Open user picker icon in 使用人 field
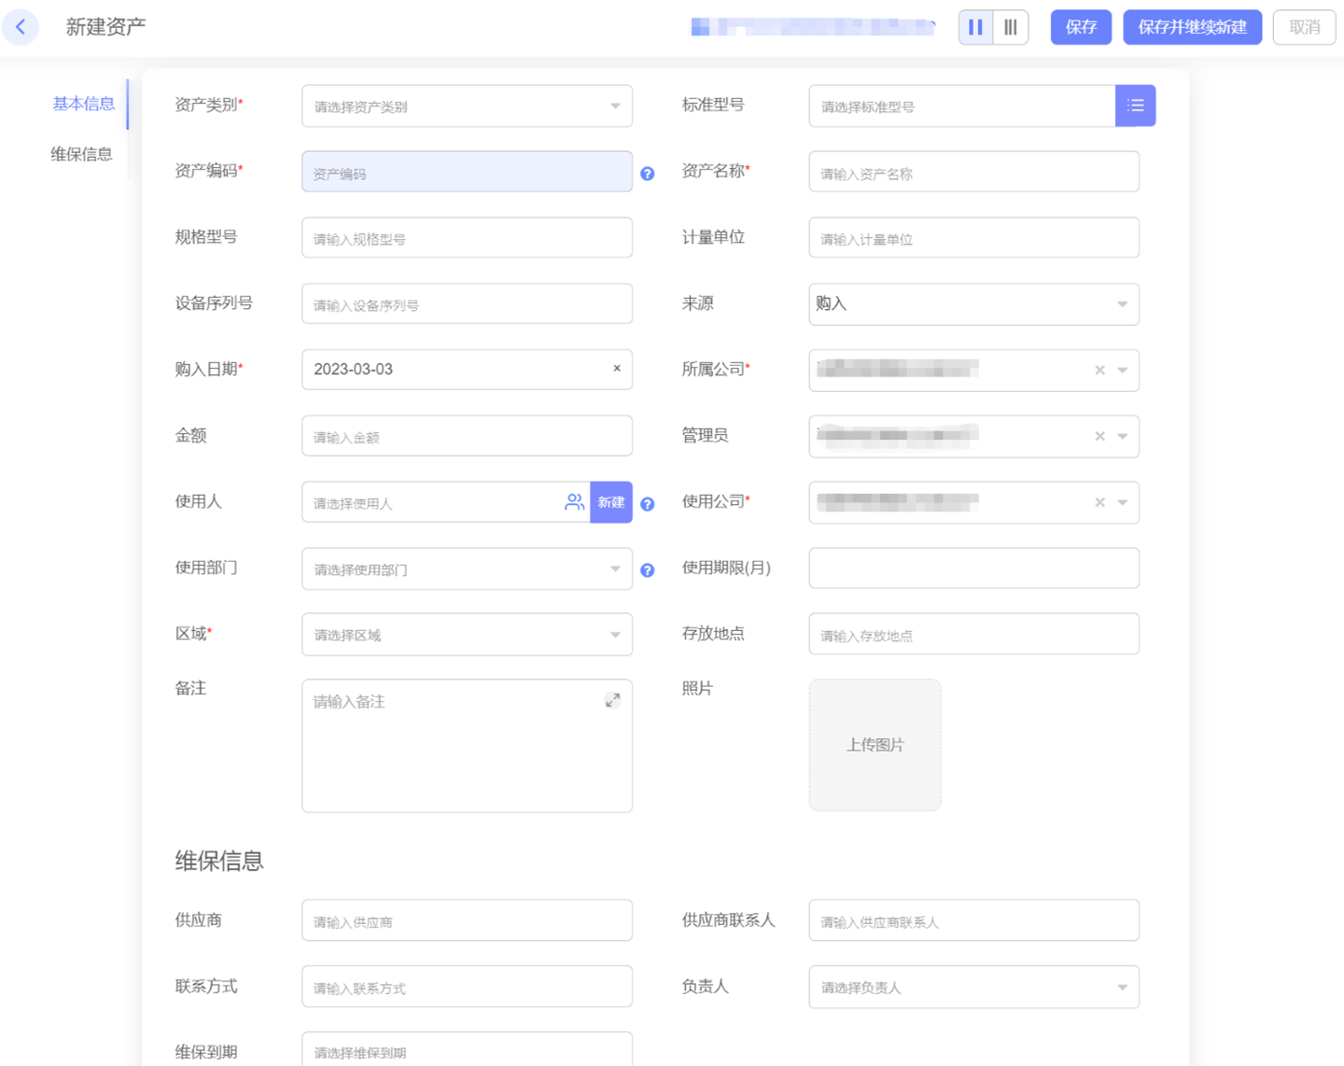 tap(574, 502)
